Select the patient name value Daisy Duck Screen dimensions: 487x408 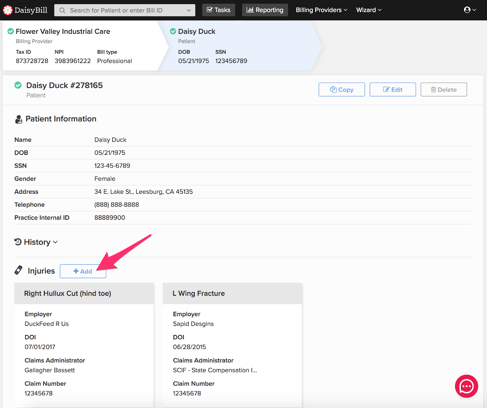pos(110,140)
